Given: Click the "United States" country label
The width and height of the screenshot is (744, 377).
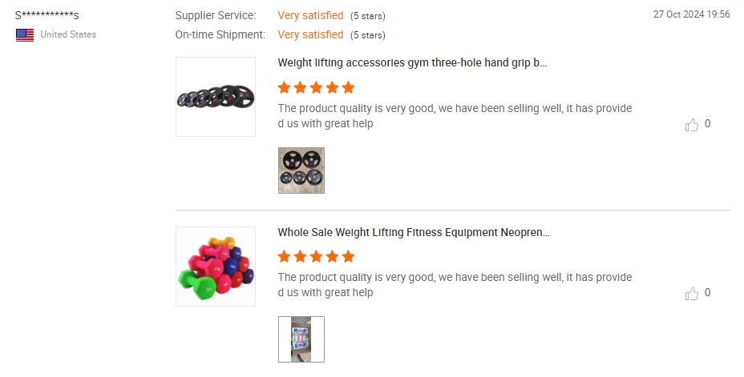Looking at the screenshot, I should (x=68, y=34).
